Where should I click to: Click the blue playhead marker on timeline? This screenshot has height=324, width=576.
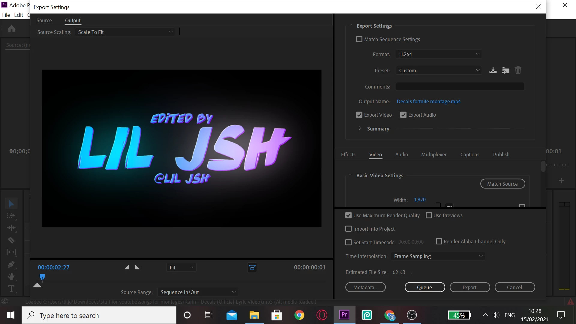pyautogui.click(x=42, y=277)
